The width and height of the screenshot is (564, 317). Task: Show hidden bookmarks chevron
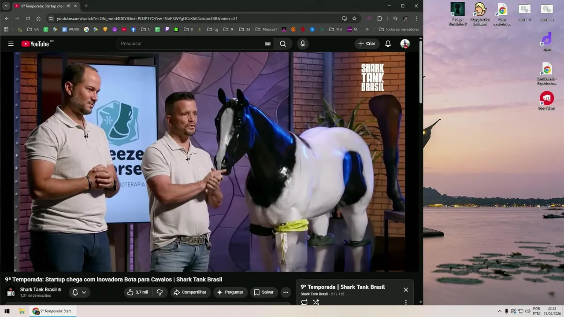367,29
